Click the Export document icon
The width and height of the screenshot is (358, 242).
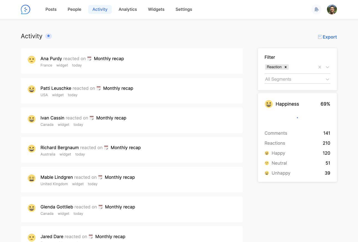(320, 37)
